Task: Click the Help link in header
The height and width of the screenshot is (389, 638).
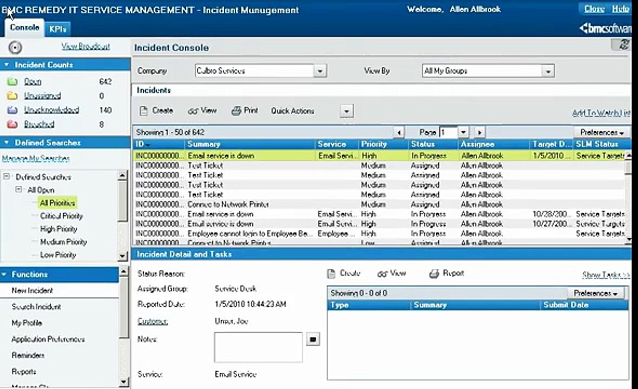Action: click(x=620, y=9)
